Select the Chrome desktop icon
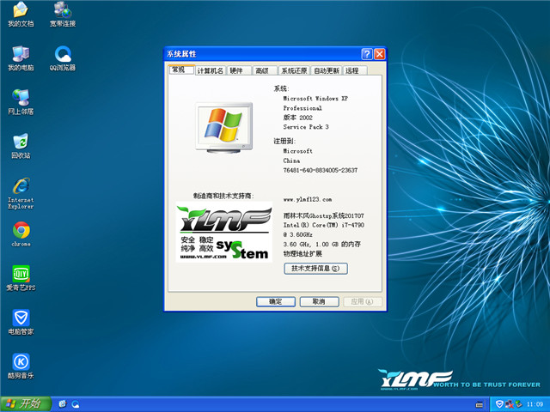This screenshot has width=550, height=412. [x=21, y=234]
